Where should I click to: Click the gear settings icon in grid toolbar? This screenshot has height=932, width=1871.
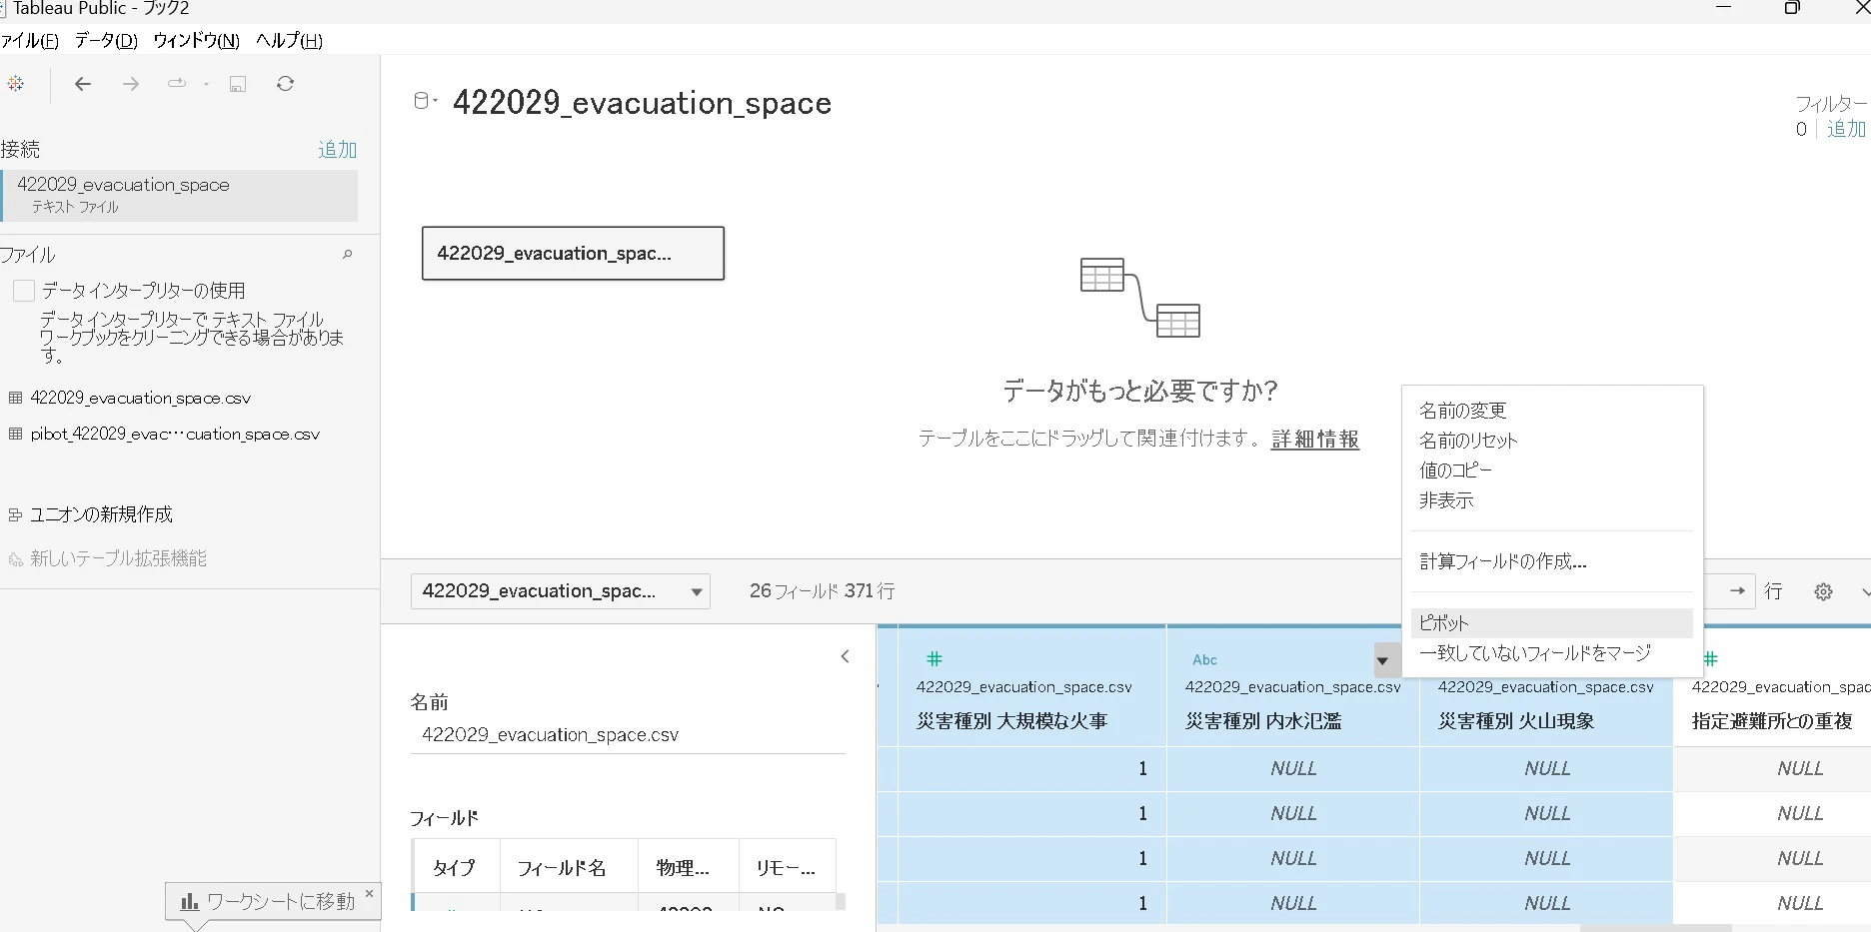[1823, 591]
